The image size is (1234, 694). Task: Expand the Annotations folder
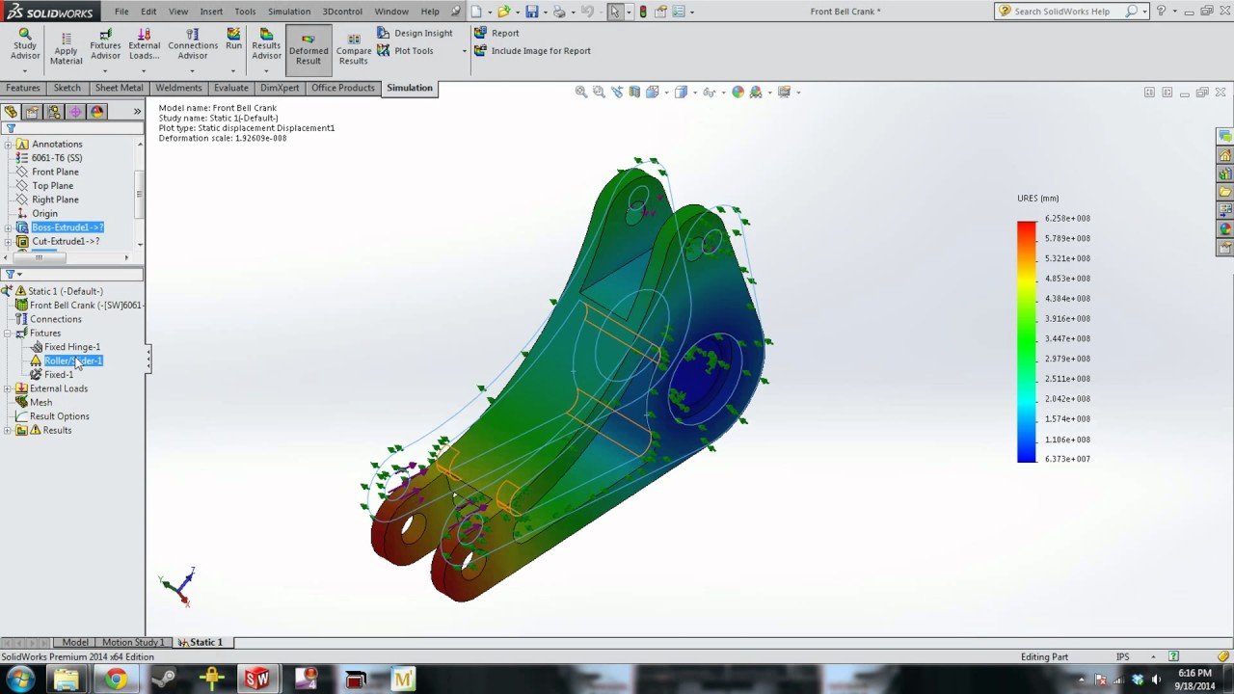[x=9, y=143]
